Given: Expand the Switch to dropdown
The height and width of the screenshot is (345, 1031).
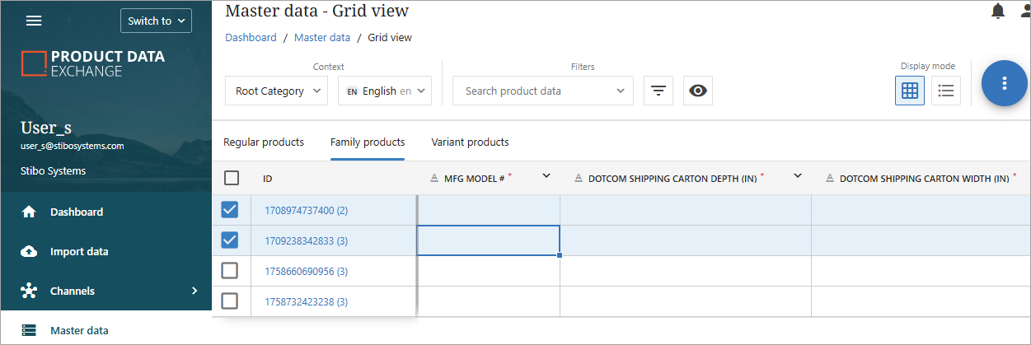Looking at the screenshot, I should [x=156, y=21].
